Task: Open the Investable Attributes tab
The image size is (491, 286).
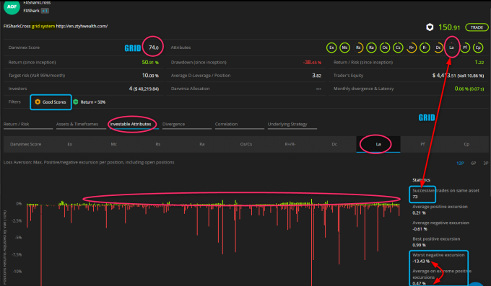Action: [x=130, y=124]
